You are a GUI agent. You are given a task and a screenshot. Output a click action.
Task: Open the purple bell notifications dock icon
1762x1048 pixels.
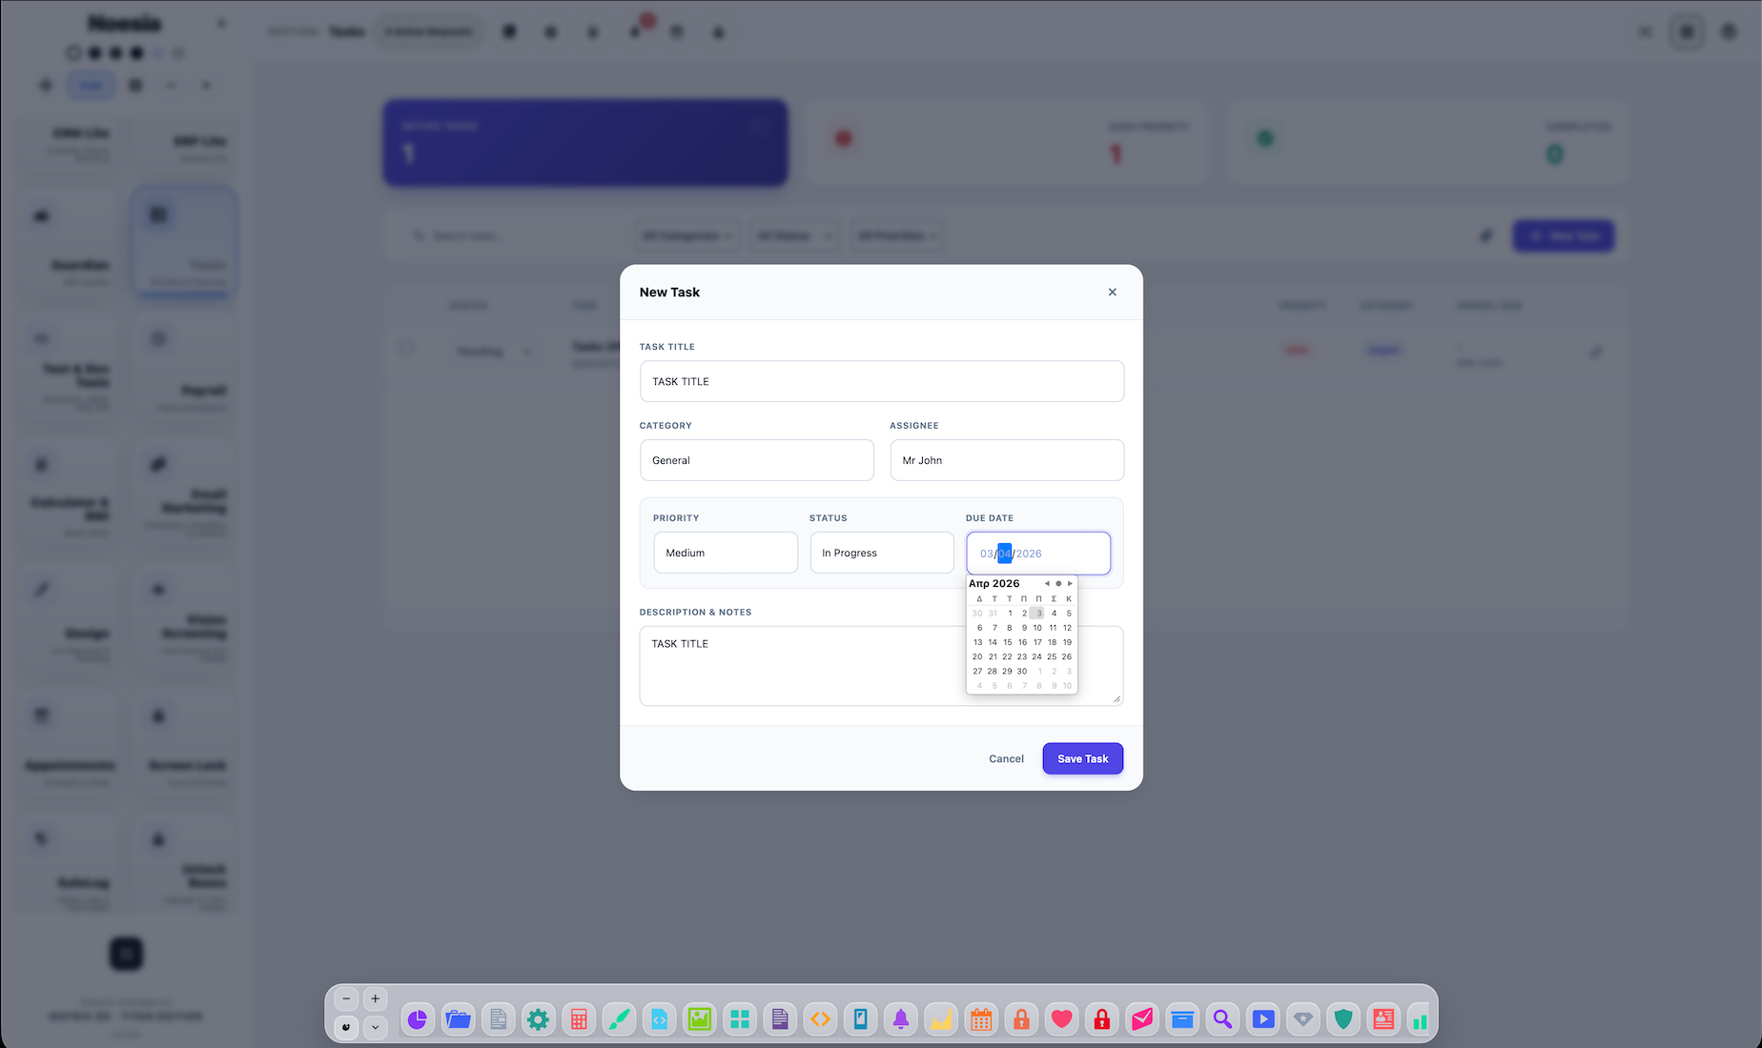[x=901, y=1020]
